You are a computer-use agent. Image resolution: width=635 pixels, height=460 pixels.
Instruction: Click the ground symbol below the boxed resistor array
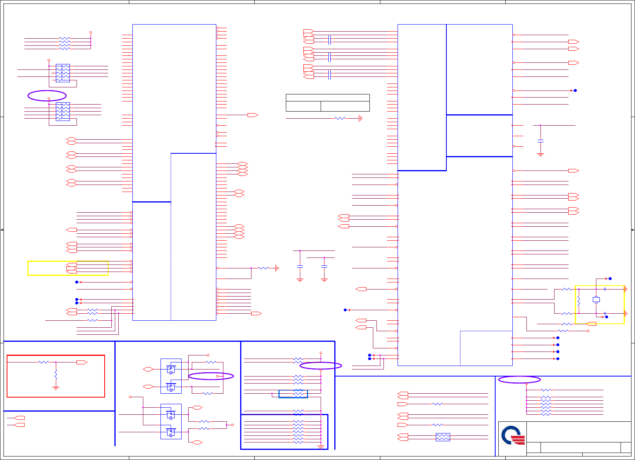tap(321, 447)
